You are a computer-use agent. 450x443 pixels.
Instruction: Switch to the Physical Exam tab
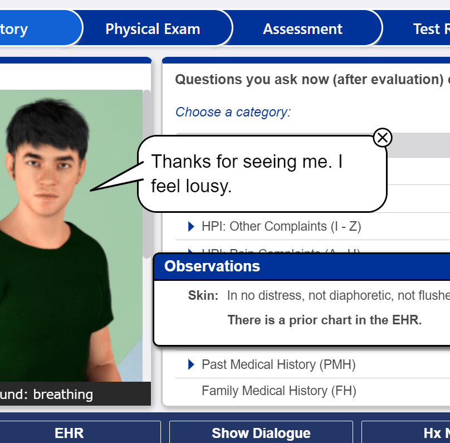(x=153, y=29)
